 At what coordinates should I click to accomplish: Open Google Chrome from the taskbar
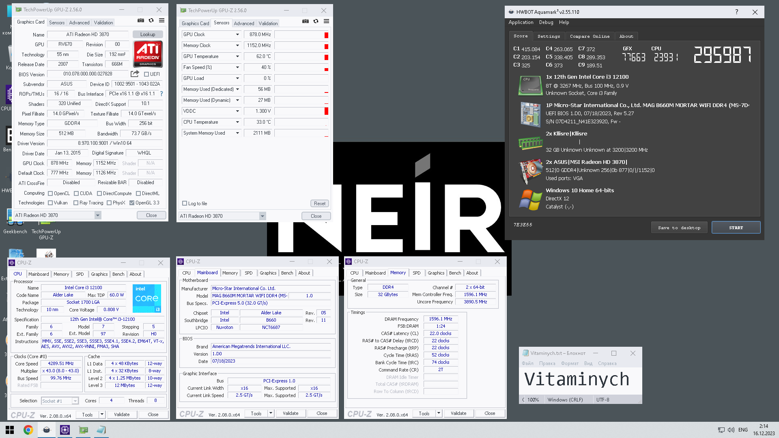coord(28,430)
